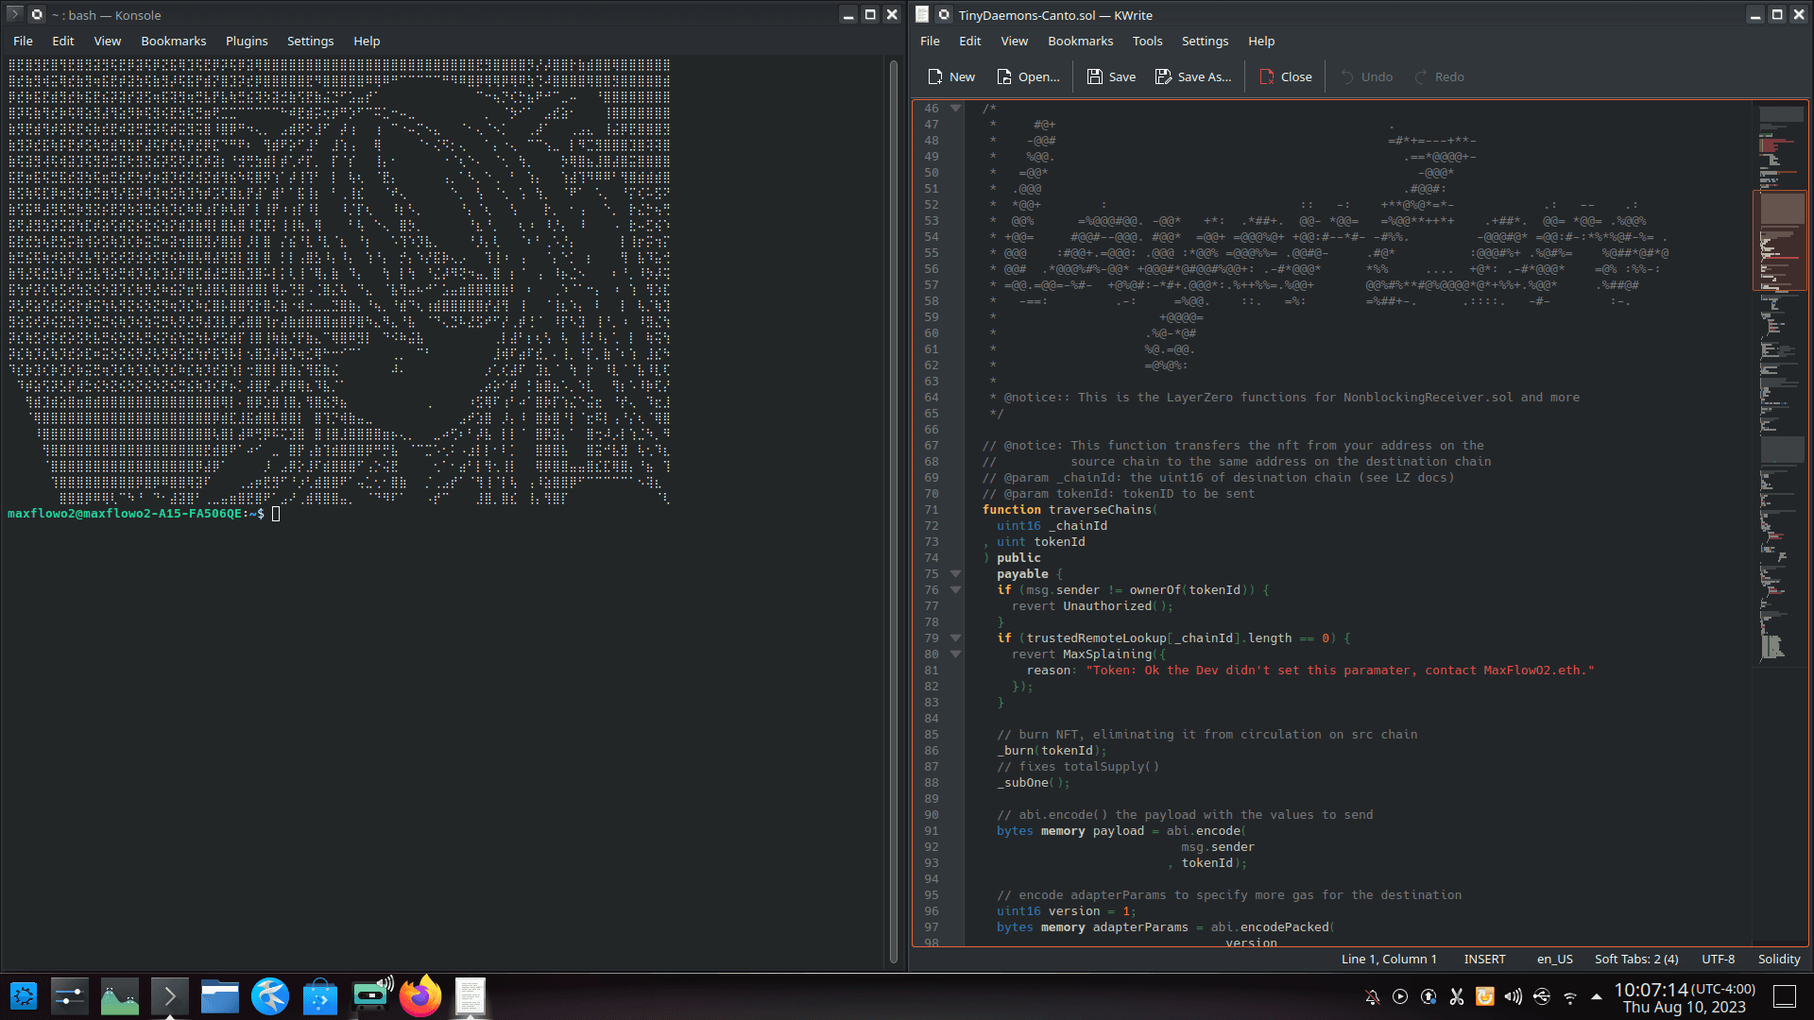Open the Solidity syntax mode selector
The height and width of the screenshot is (1020, 1814).
point(1778,959)
